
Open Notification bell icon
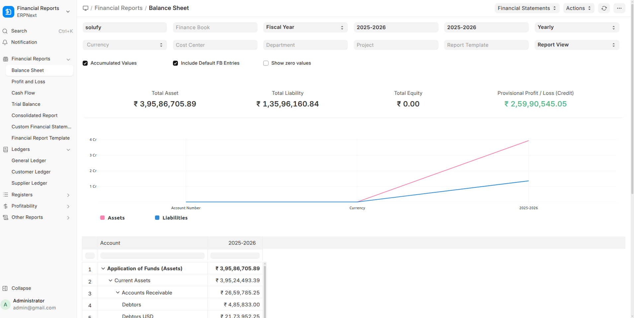click(5, 42)
